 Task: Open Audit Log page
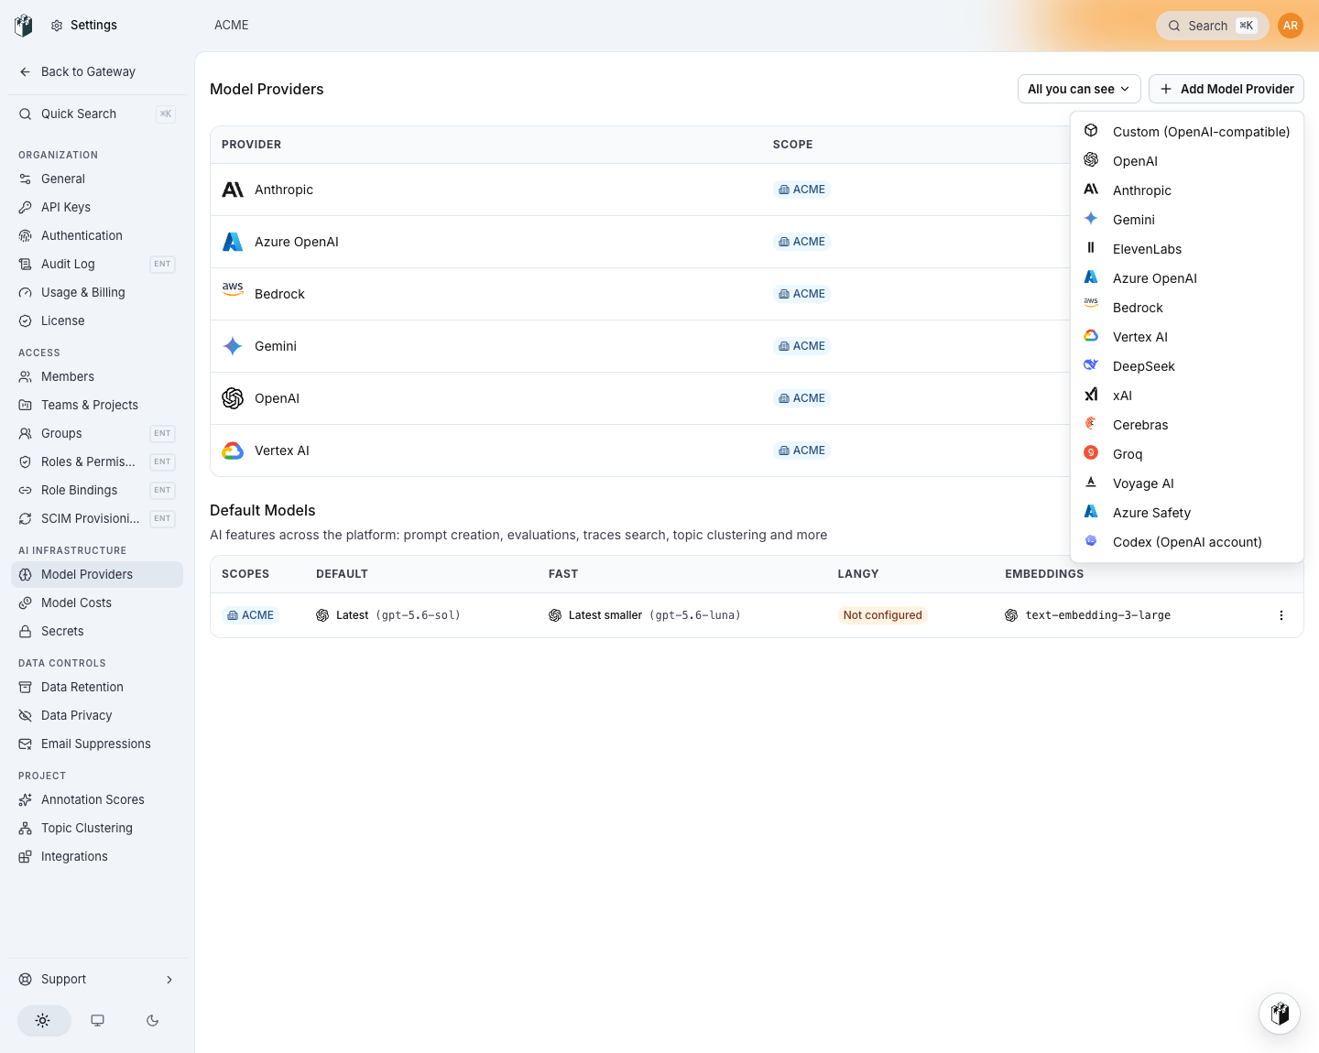click(97, 265)
